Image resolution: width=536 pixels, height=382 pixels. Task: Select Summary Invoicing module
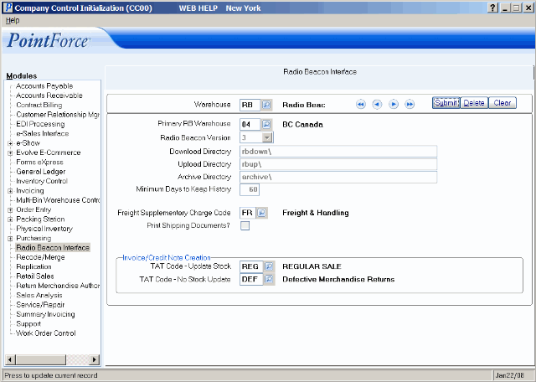point(45,314)
